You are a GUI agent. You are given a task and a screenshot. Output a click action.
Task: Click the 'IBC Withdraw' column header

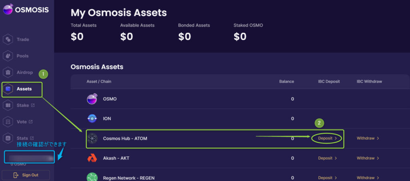pos(369,82)
